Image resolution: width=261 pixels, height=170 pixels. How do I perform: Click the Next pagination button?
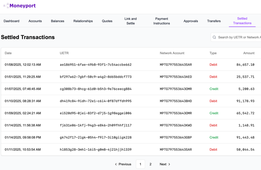click(x=165, y=164)
